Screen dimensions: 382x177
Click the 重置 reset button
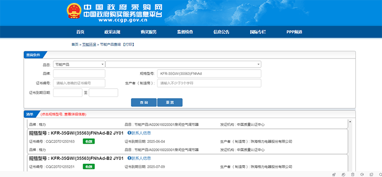[x=170, y=102]
